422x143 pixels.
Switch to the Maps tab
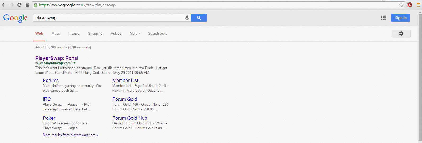coord(56,34)
